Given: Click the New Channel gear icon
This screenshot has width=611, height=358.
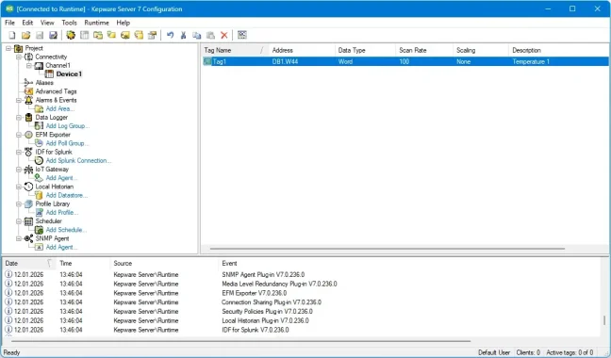Looking at the screenshot, I should point(71,36).
